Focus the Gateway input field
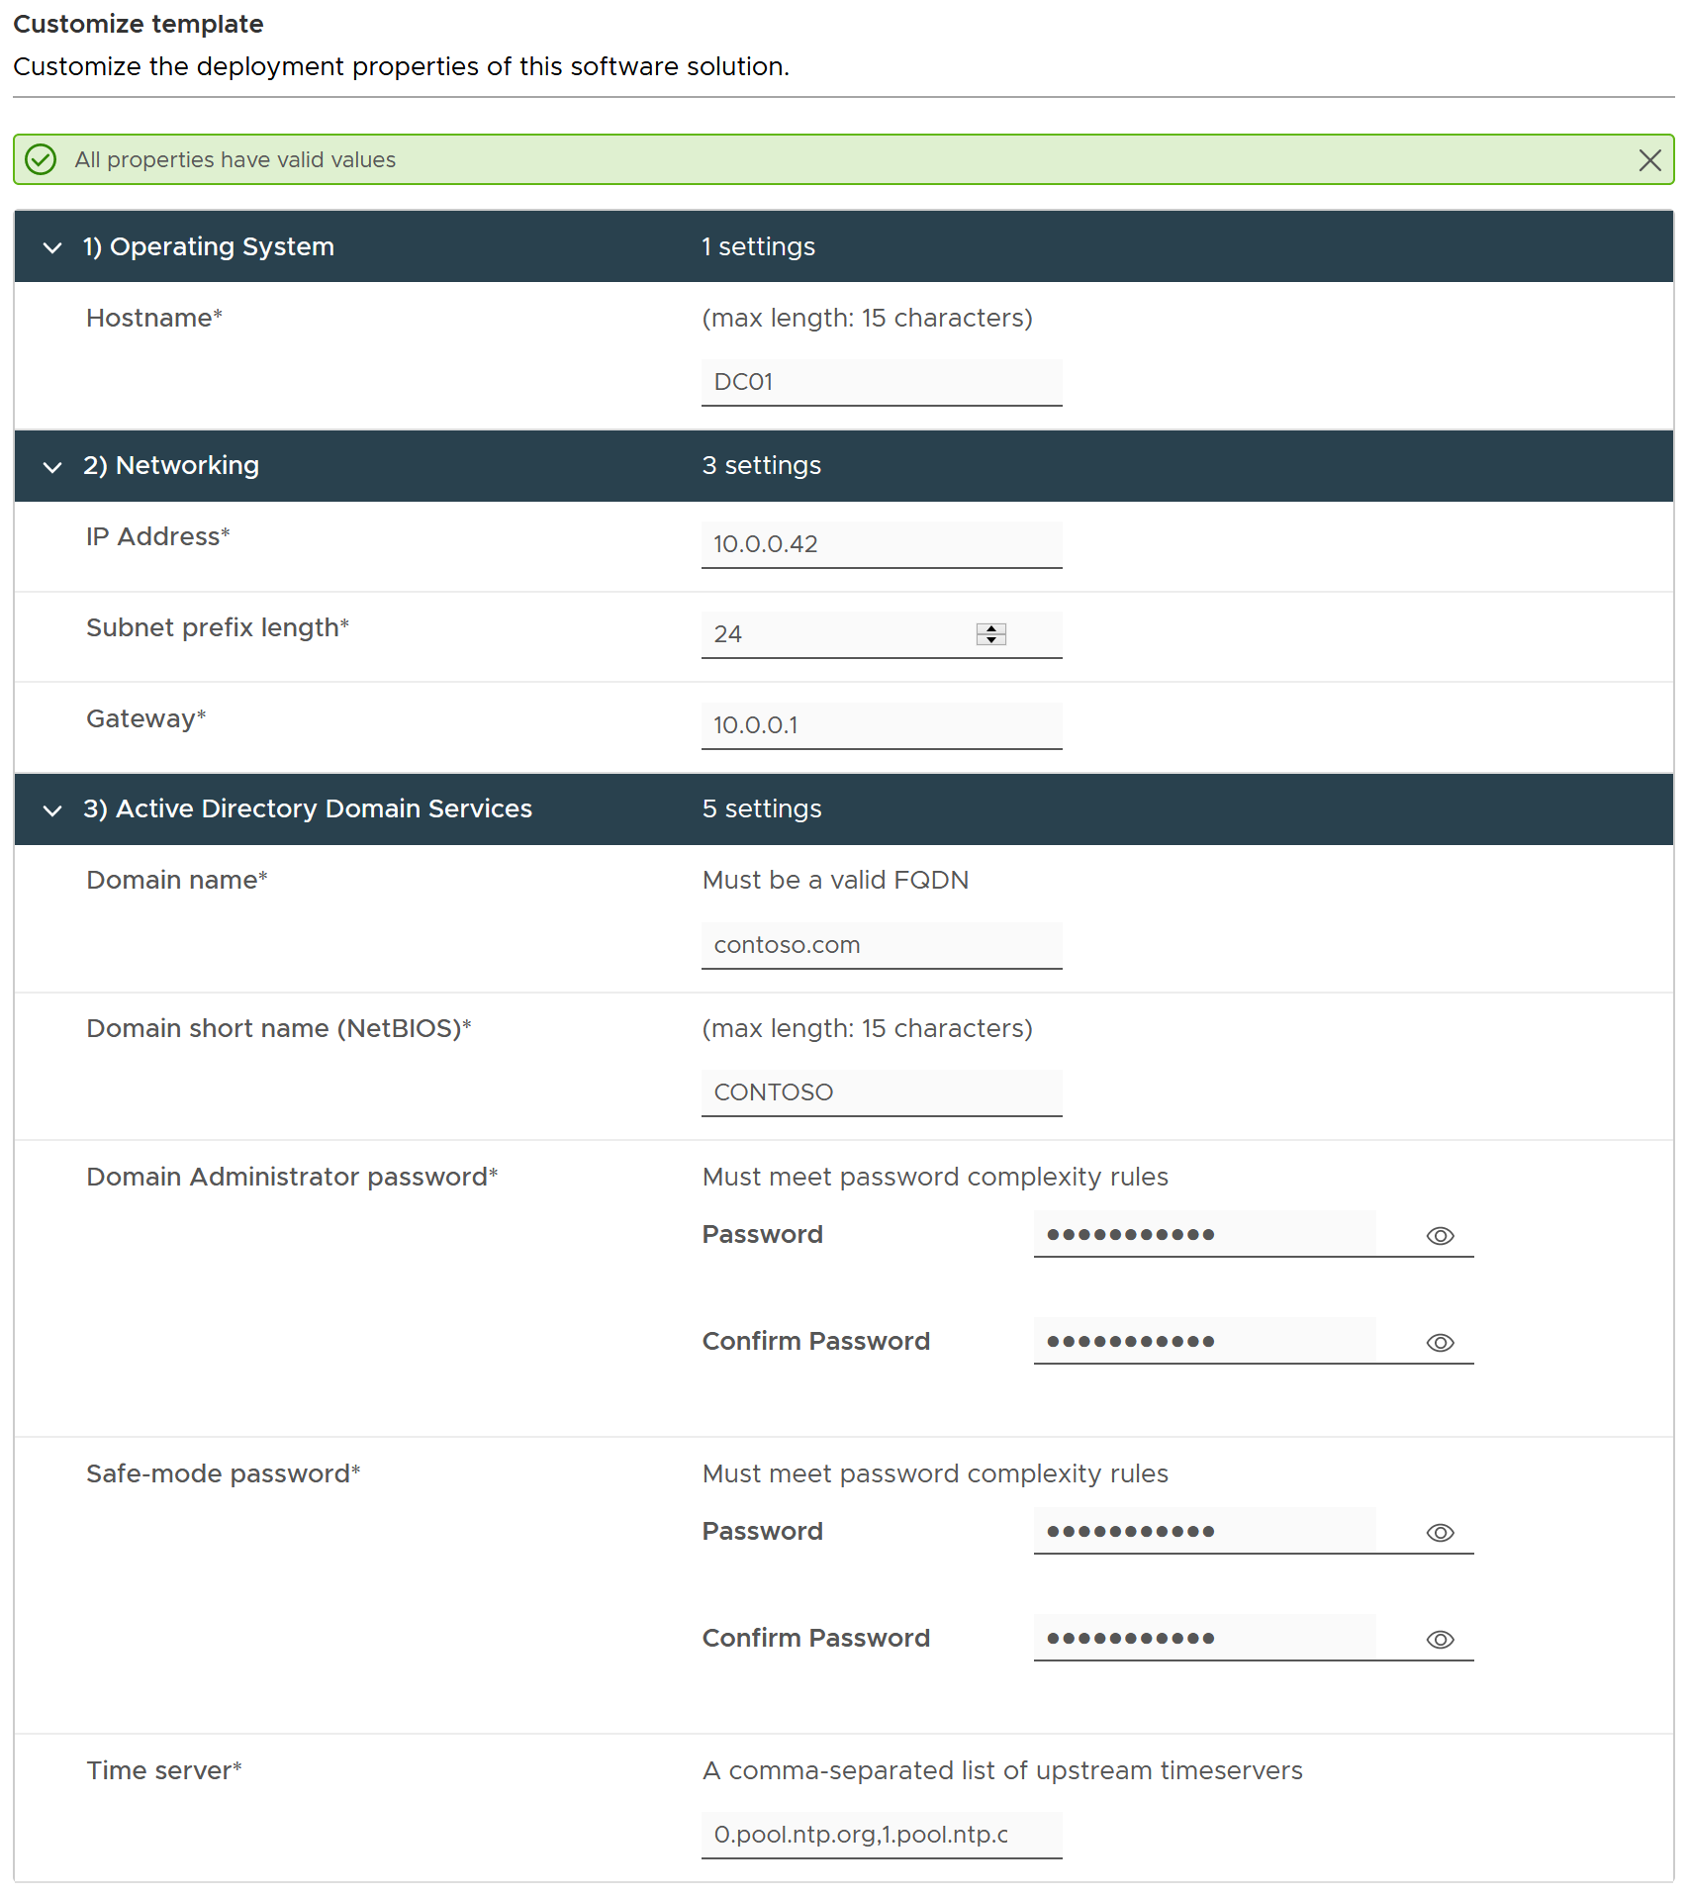 coord(882,725)
